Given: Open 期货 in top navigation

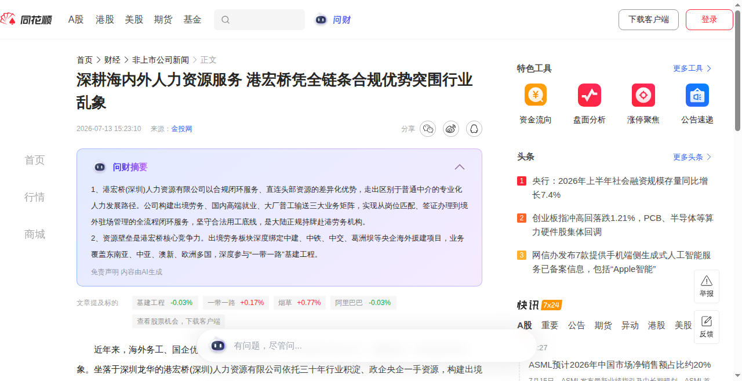Looking at the screenshot, I should [163, 20].
